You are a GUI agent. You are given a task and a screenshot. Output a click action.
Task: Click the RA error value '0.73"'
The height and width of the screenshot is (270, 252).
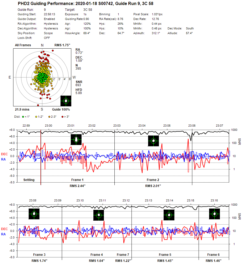(79, 53)
